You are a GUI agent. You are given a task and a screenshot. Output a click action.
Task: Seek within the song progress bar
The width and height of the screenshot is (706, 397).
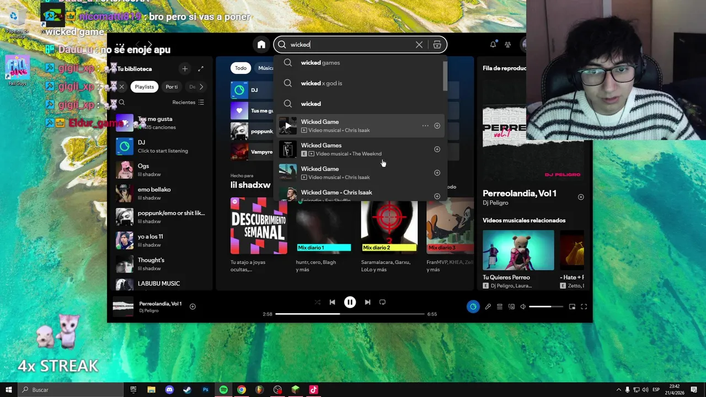350,314
